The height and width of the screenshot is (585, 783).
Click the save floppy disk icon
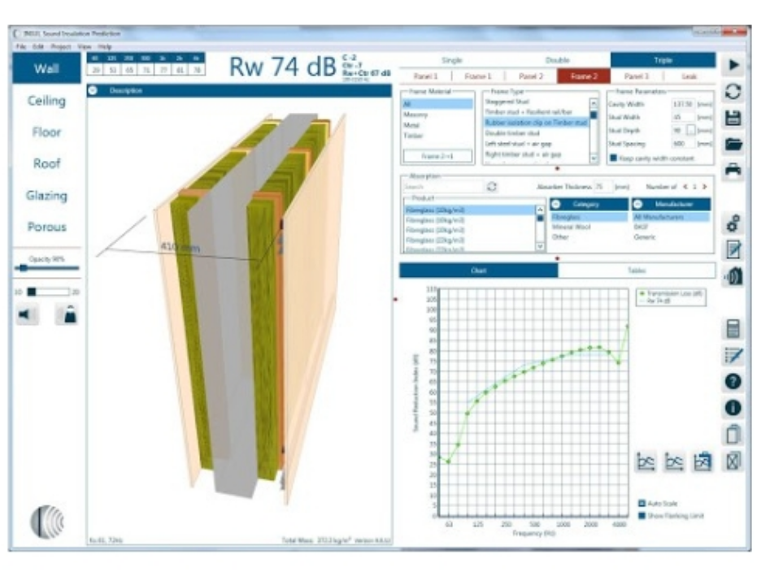(733, 119)
